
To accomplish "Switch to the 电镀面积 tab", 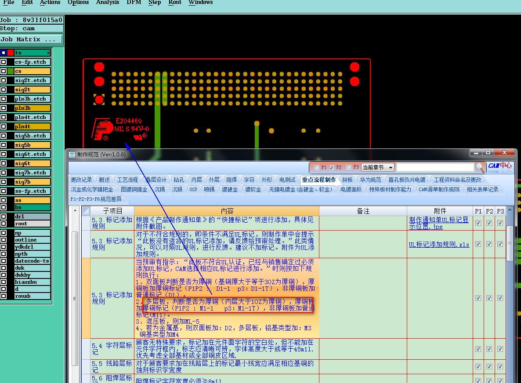I will coord(351,189).
